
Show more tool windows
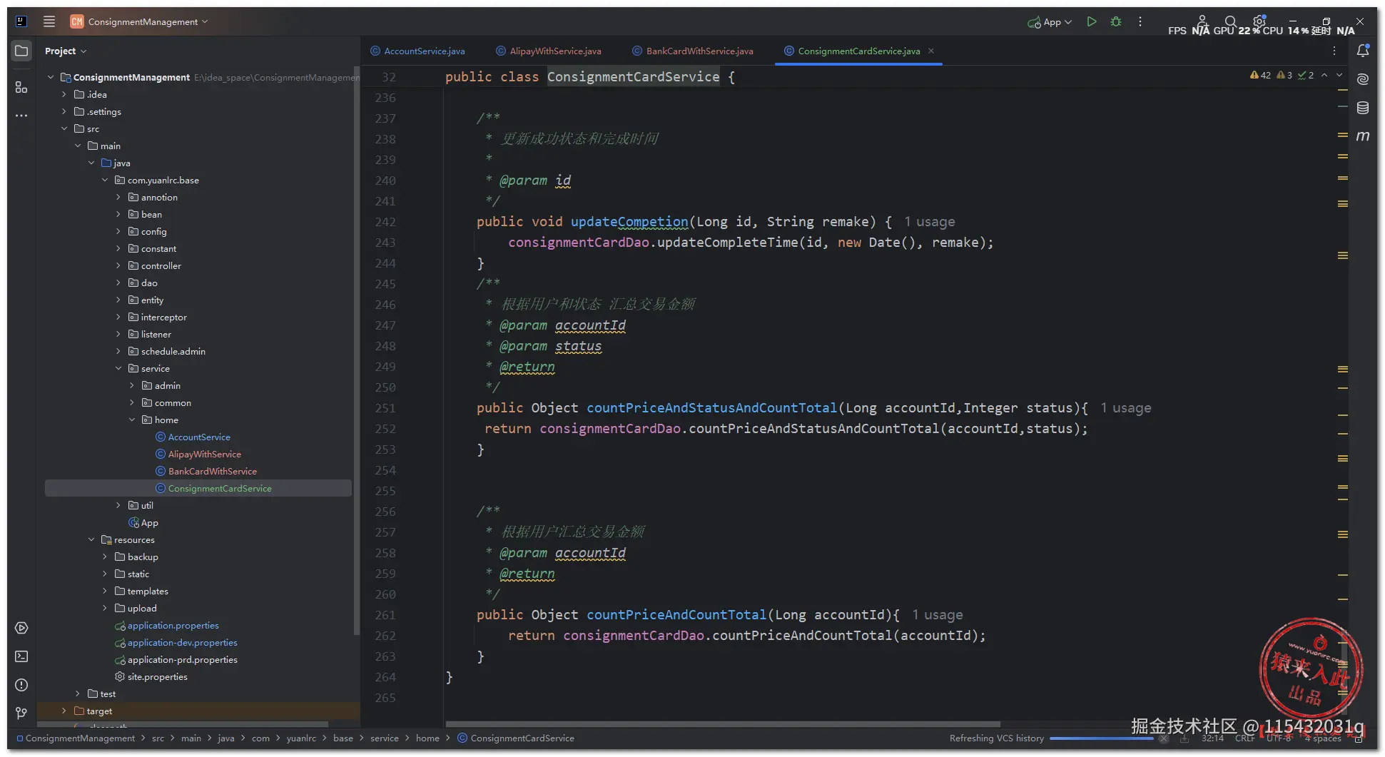coord(21,116)
